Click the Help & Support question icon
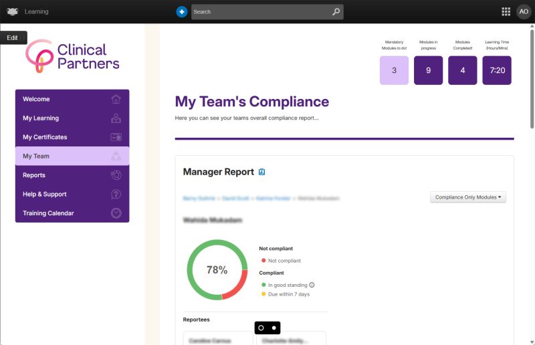This screenshot has width=535, height=345. point(116,195)
